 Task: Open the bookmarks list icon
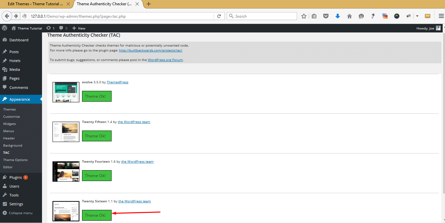tap(314, 16)
